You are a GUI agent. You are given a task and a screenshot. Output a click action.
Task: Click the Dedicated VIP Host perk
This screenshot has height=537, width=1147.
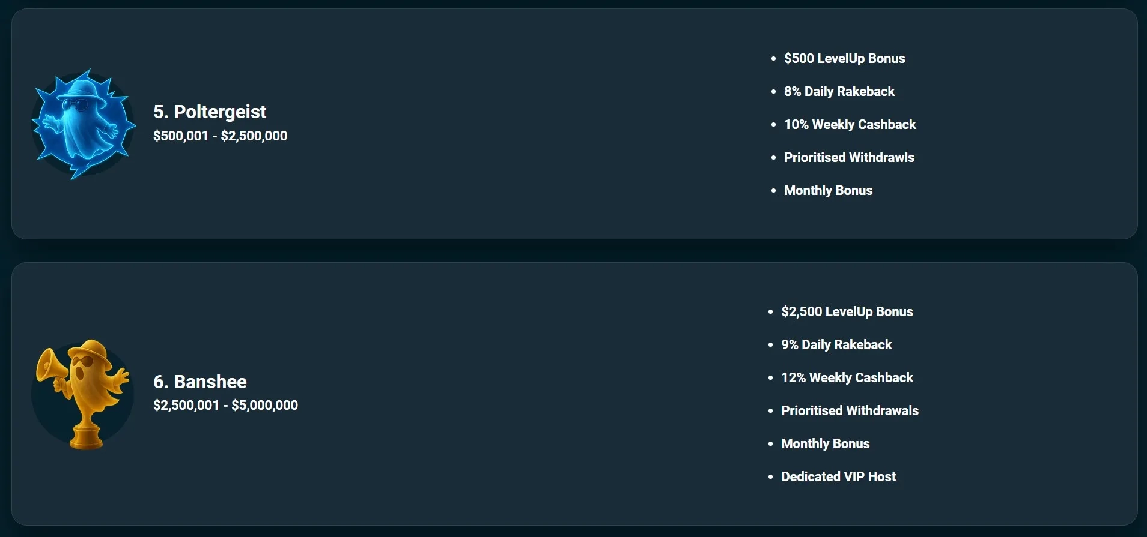pyautogui.click(x=838, y=476)
